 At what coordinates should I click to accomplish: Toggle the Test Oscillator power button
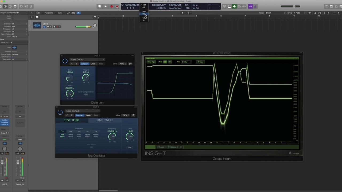tap(60, 112)
